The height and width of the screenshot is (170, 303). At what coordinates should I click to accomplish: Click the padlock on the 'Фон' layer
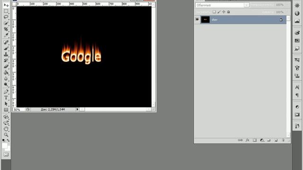[x=281, y=20]
